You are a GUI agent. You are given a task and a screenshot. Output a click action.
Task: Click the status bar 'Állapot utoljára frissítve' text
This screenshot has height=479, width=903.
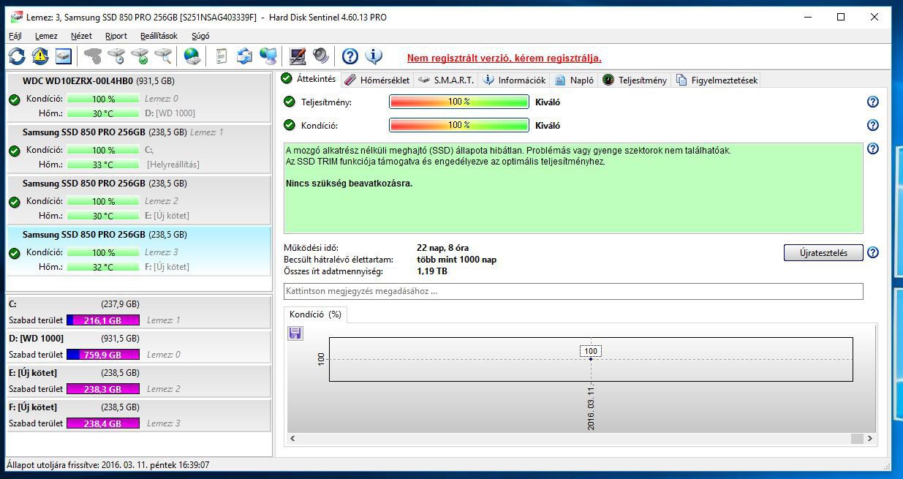[x=108, y=464]
